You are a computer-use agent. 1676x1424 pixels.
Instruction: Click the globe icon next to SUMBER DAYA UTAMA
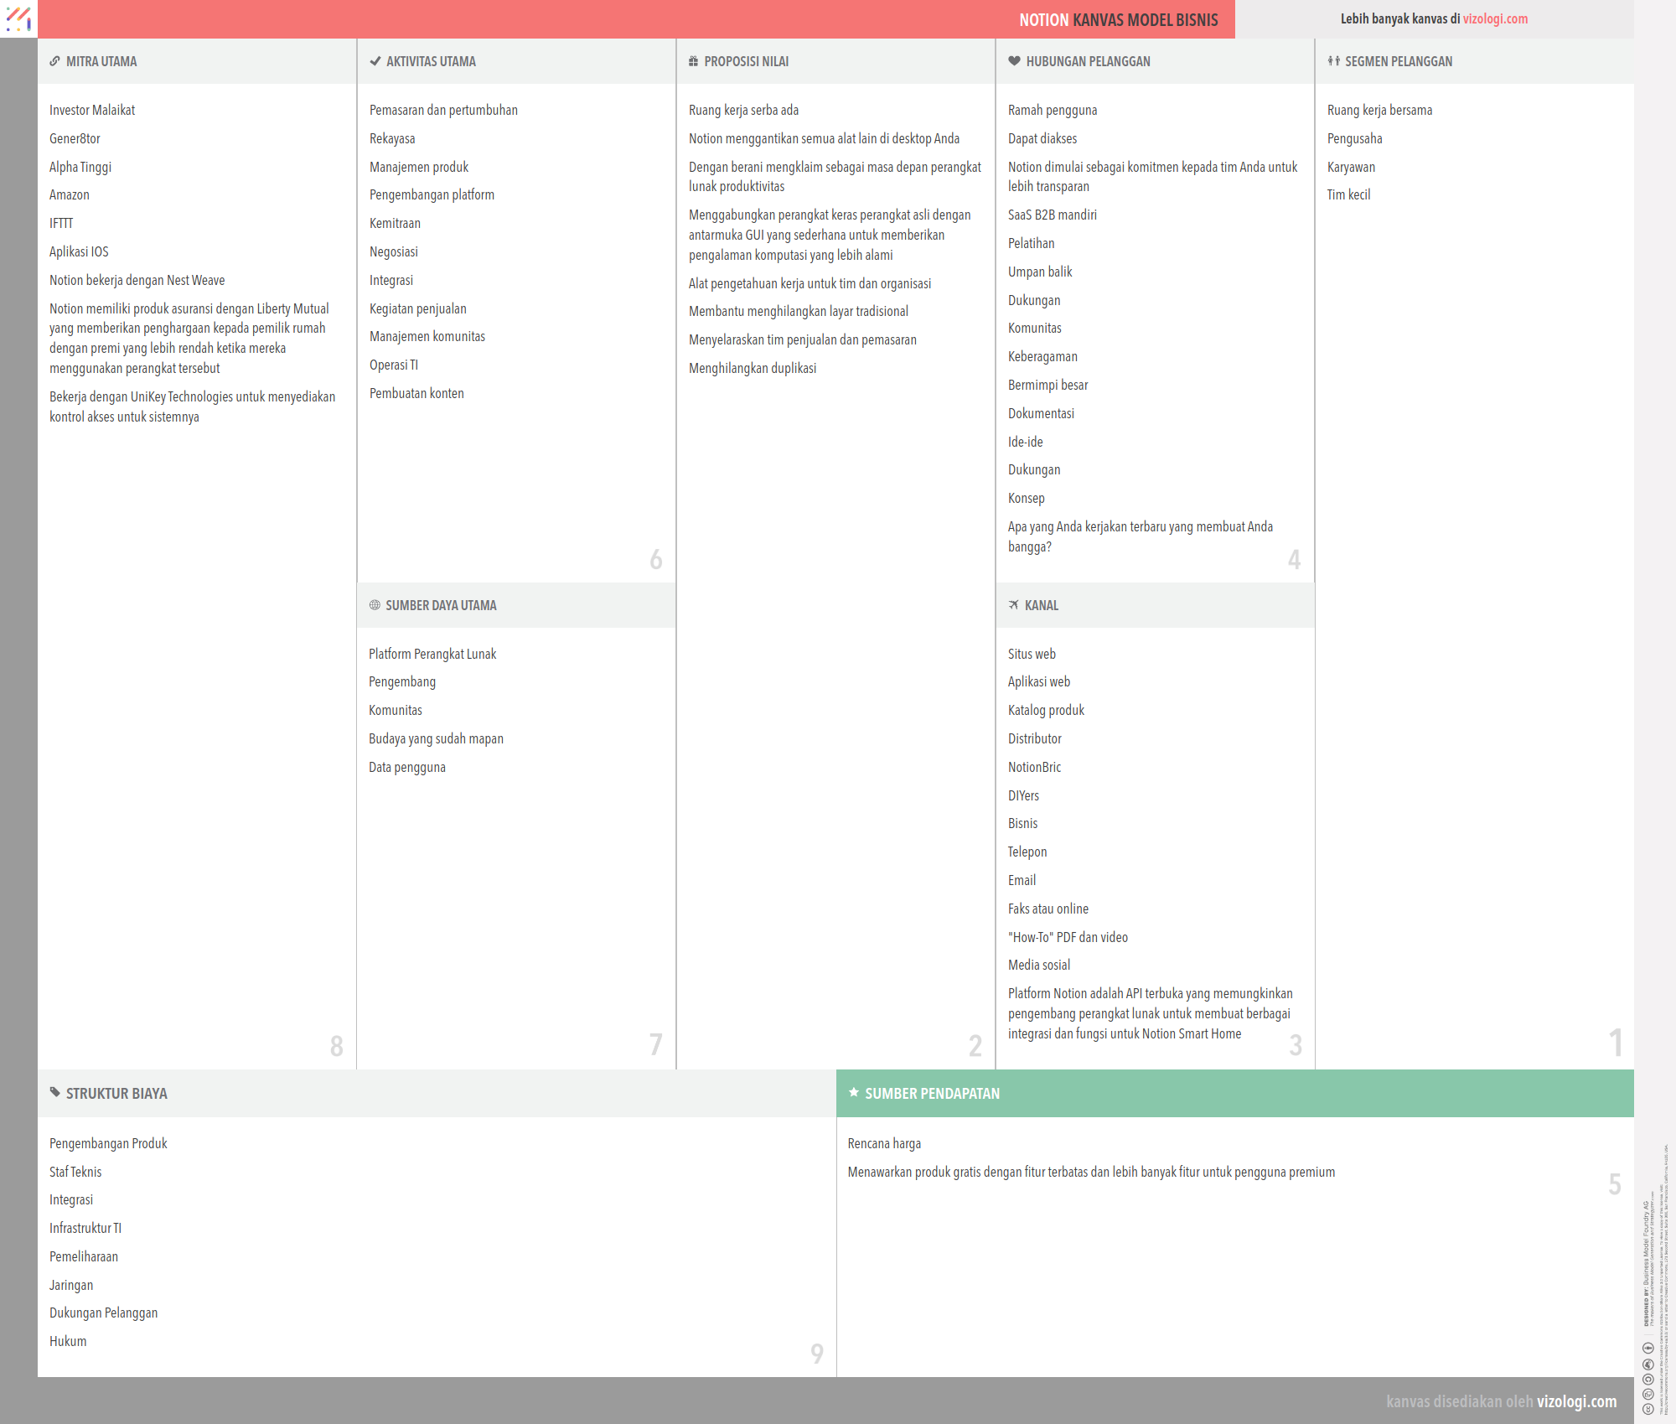374,604
